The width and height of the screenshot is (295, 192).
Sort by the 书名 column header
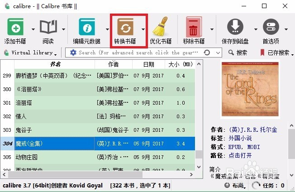coord(55,64)
